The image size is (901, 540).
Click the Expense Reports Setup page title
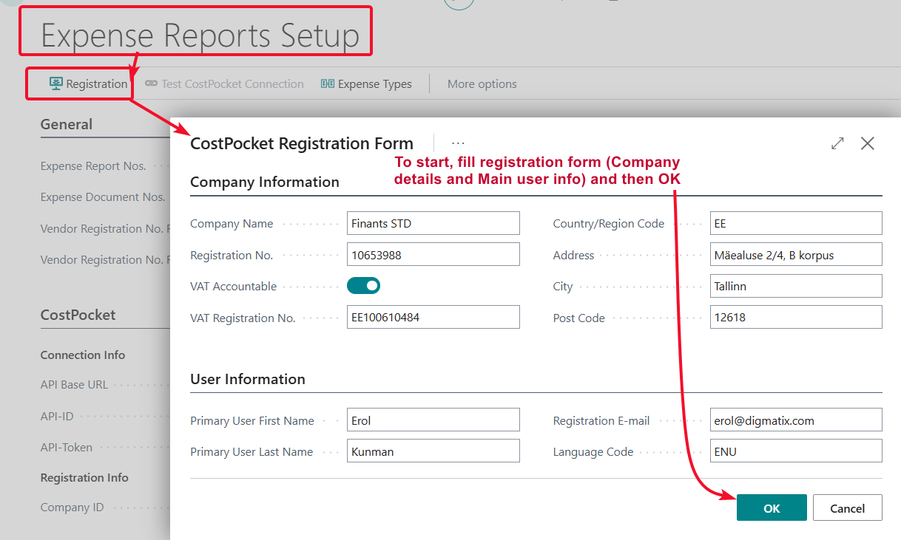click(200, 35)
